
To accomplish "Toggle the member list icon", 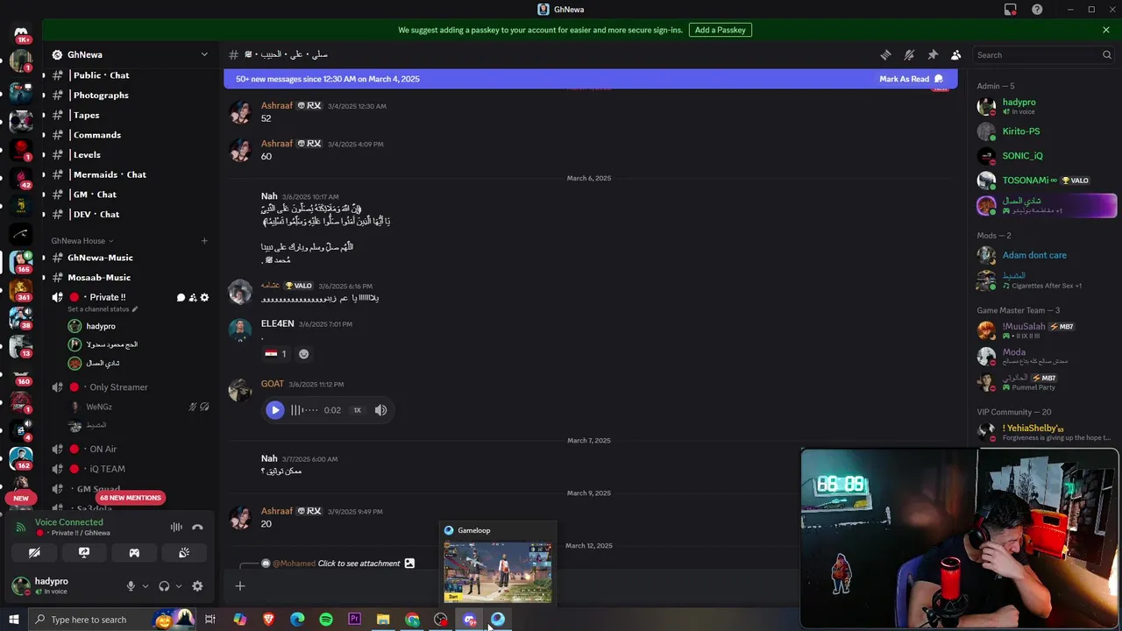I will pyautogui.click(x=956, y=54).
